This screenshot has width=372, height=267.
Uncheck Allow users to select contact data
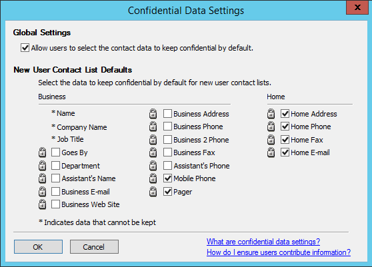pyautogui.click(x=25, y=48)
